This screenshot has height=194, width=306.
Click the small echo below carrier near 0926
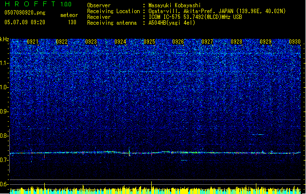pos(184,161)
